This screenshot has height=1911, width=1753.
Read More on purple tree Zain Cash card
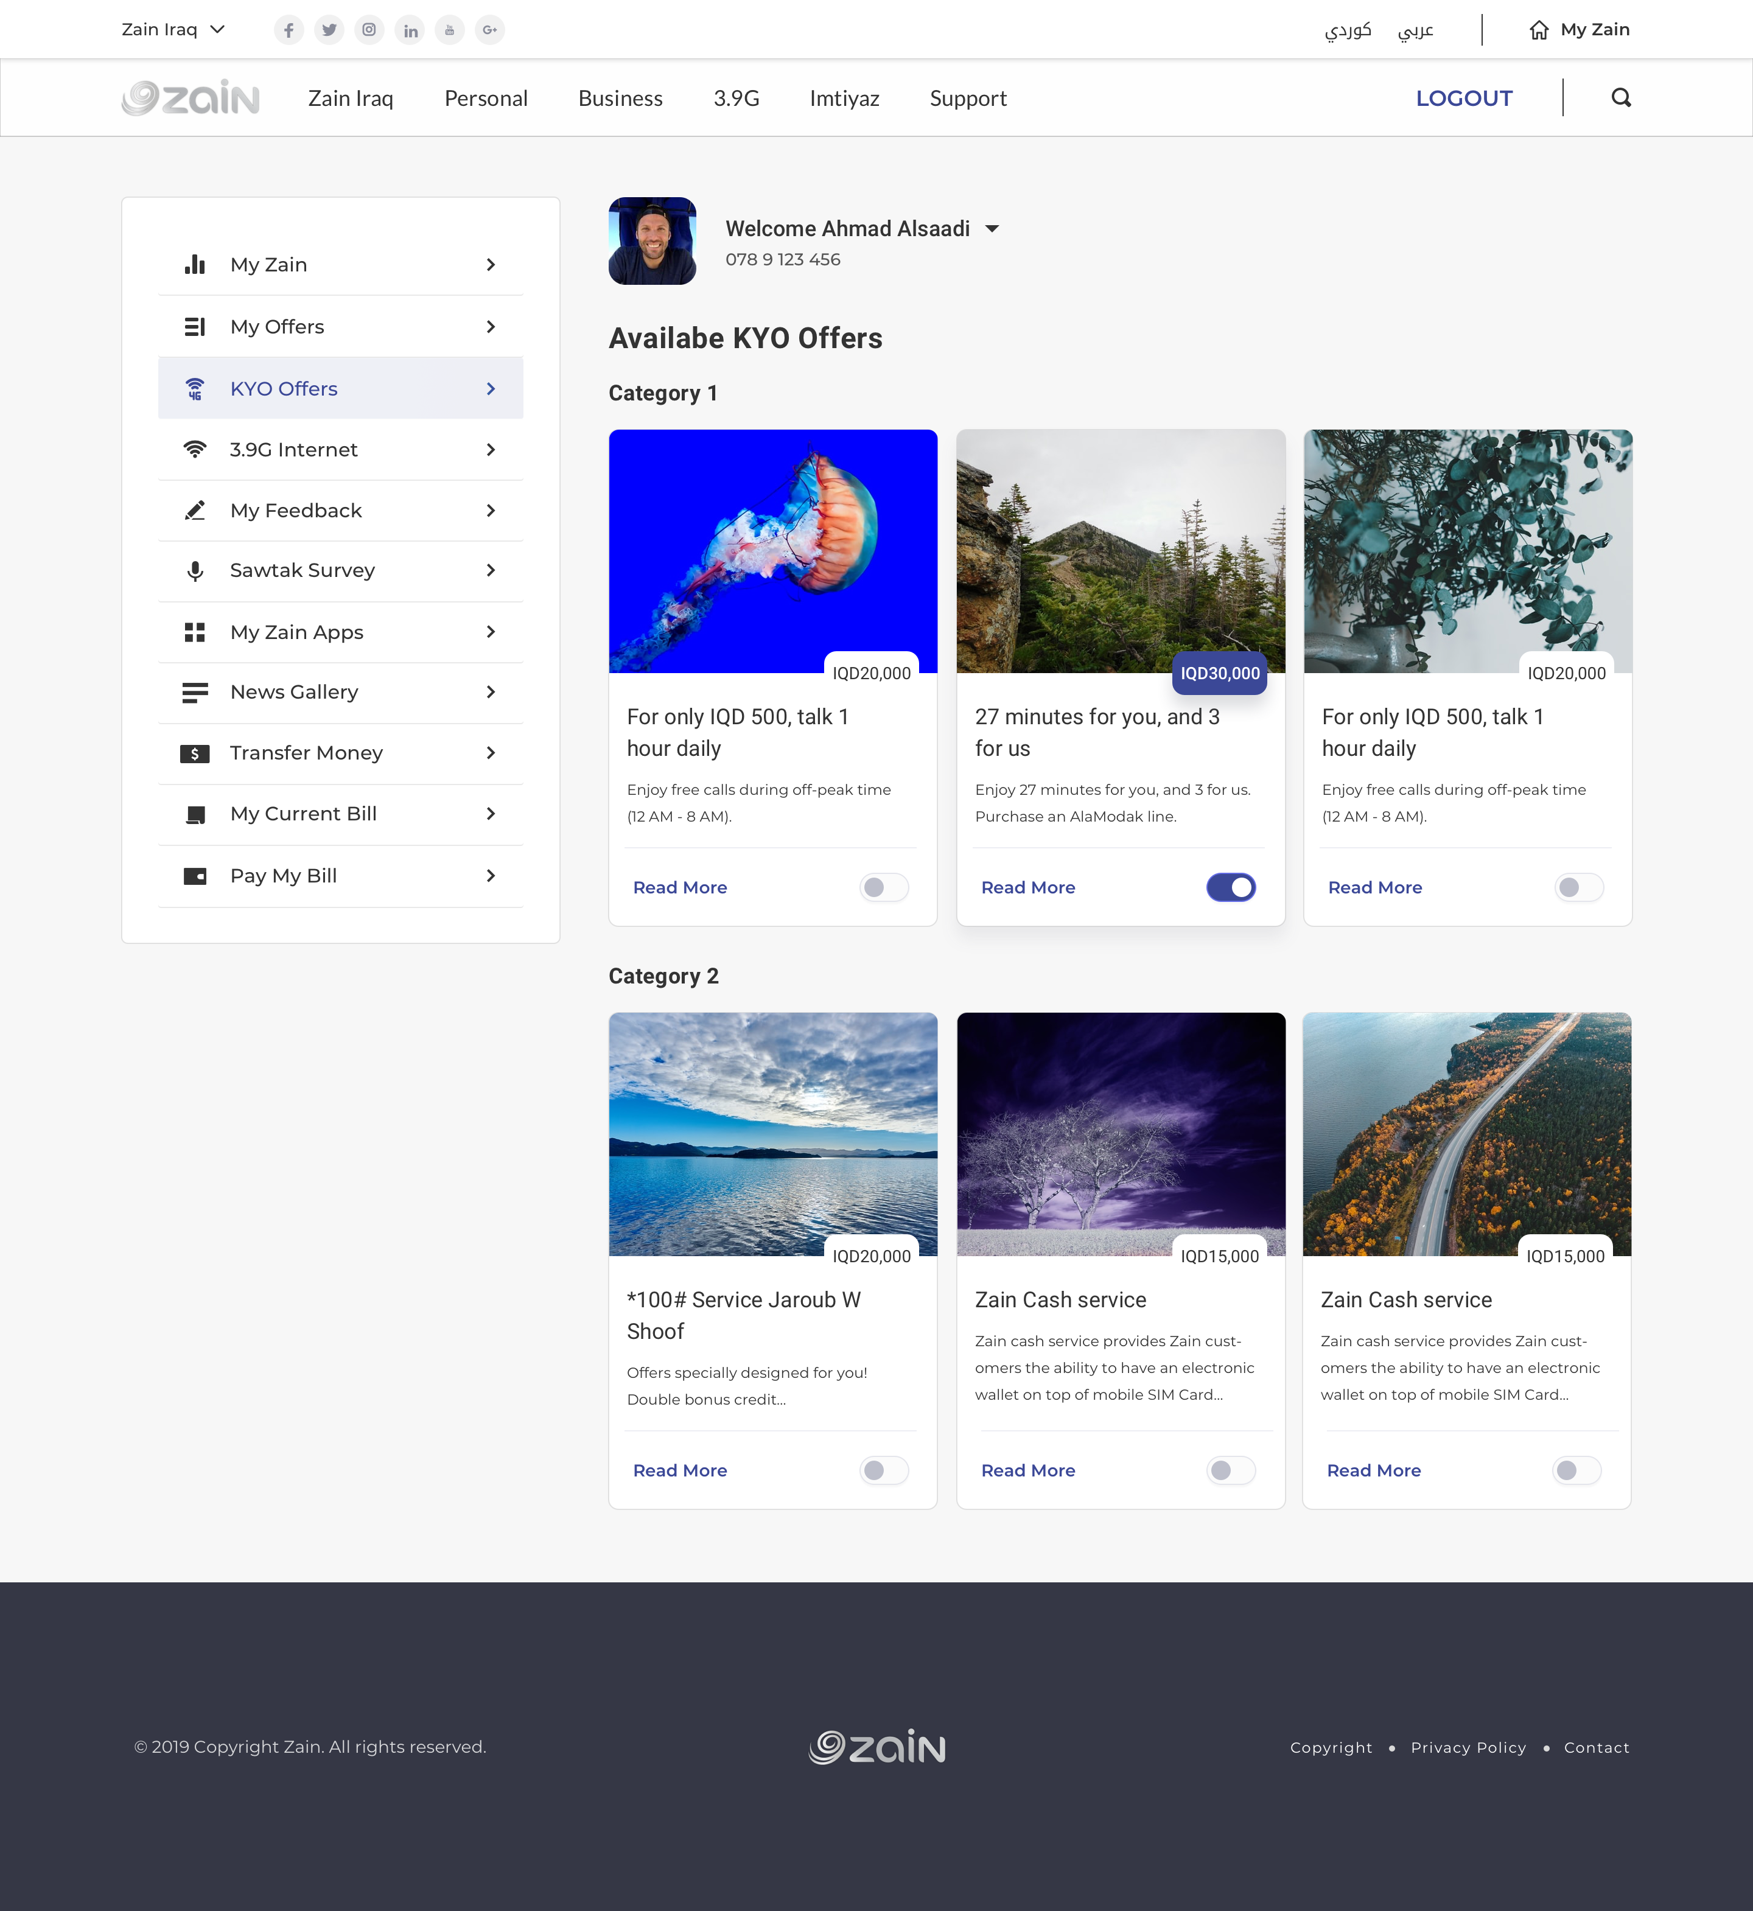point(1028,1471)
